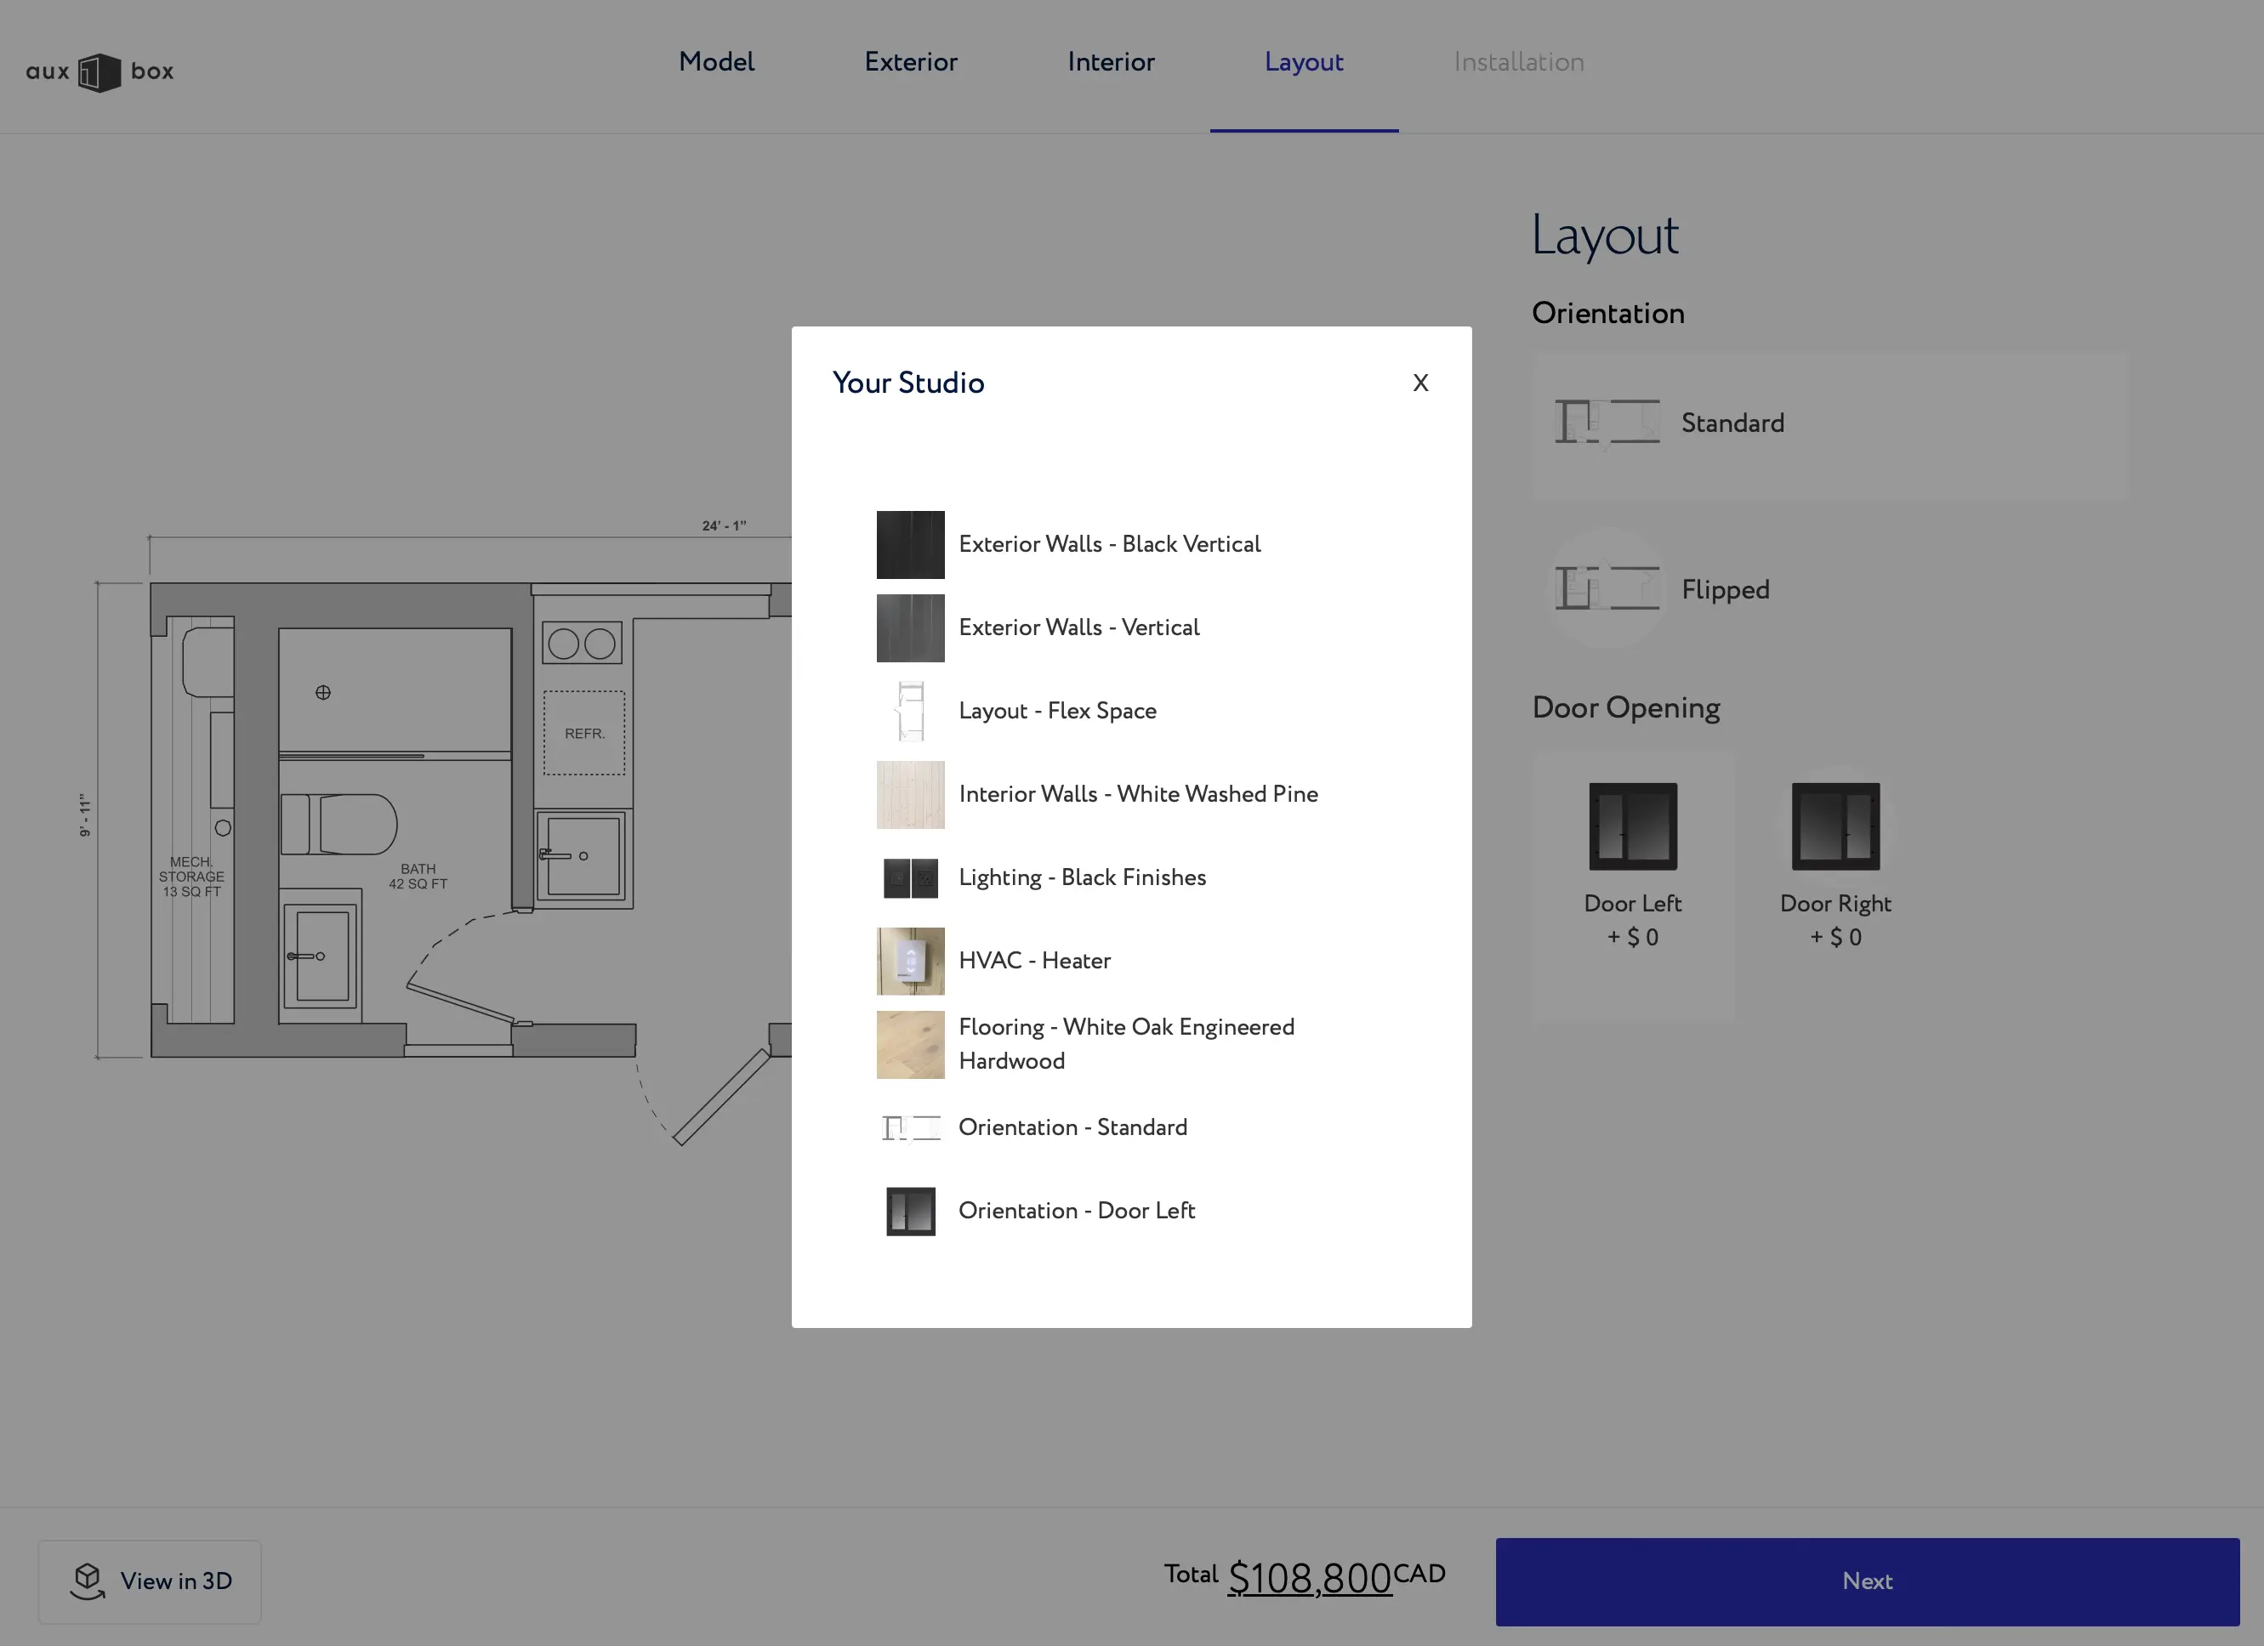Click the Standard orientation floor plan icon
This screenshot has width=2264, height=1646.
pos(1607,423)
